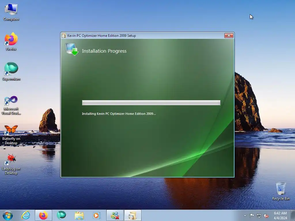Click the Setup window title bar icon
Image resolution: width=295 pixels, height=221 pixels.
coord(64,35)
